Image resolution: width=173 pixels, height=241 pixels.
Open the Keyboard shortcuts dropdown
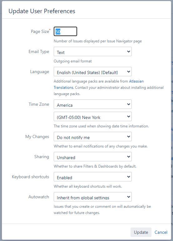(x=92, y=177)
